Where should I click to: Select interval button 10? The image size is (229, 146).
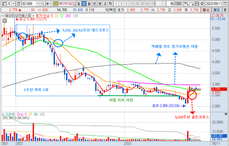point(132,3)
